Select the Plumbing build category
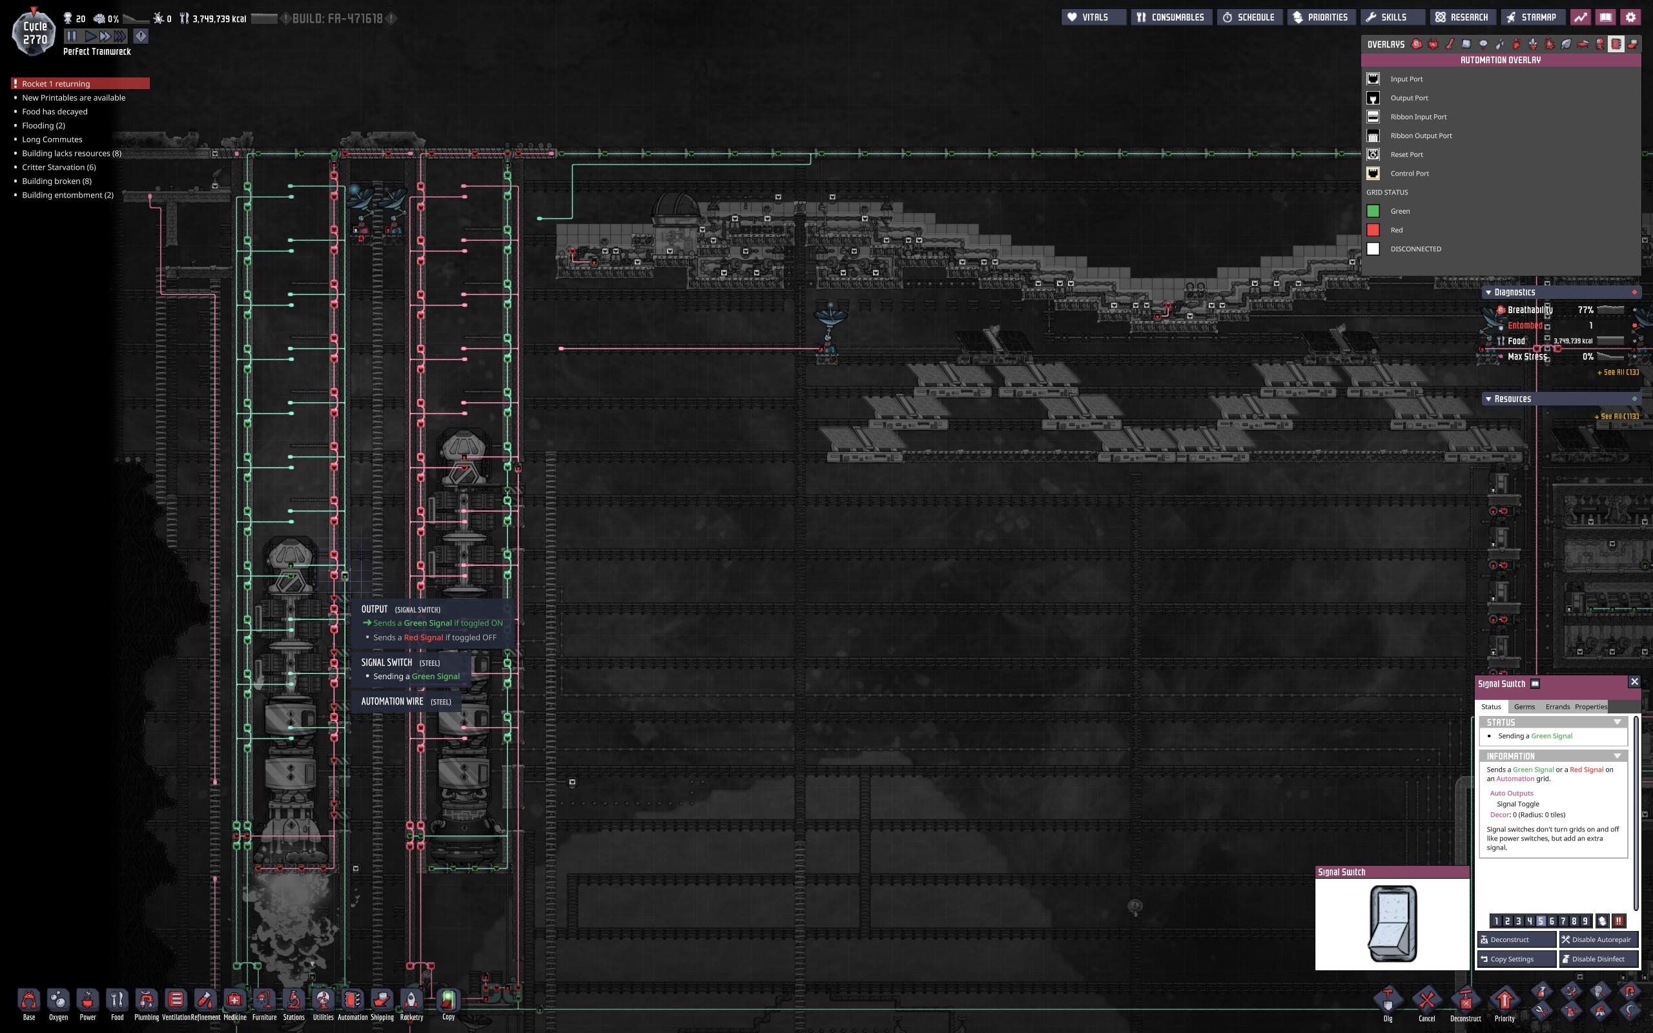 [x=146, y=1001]
